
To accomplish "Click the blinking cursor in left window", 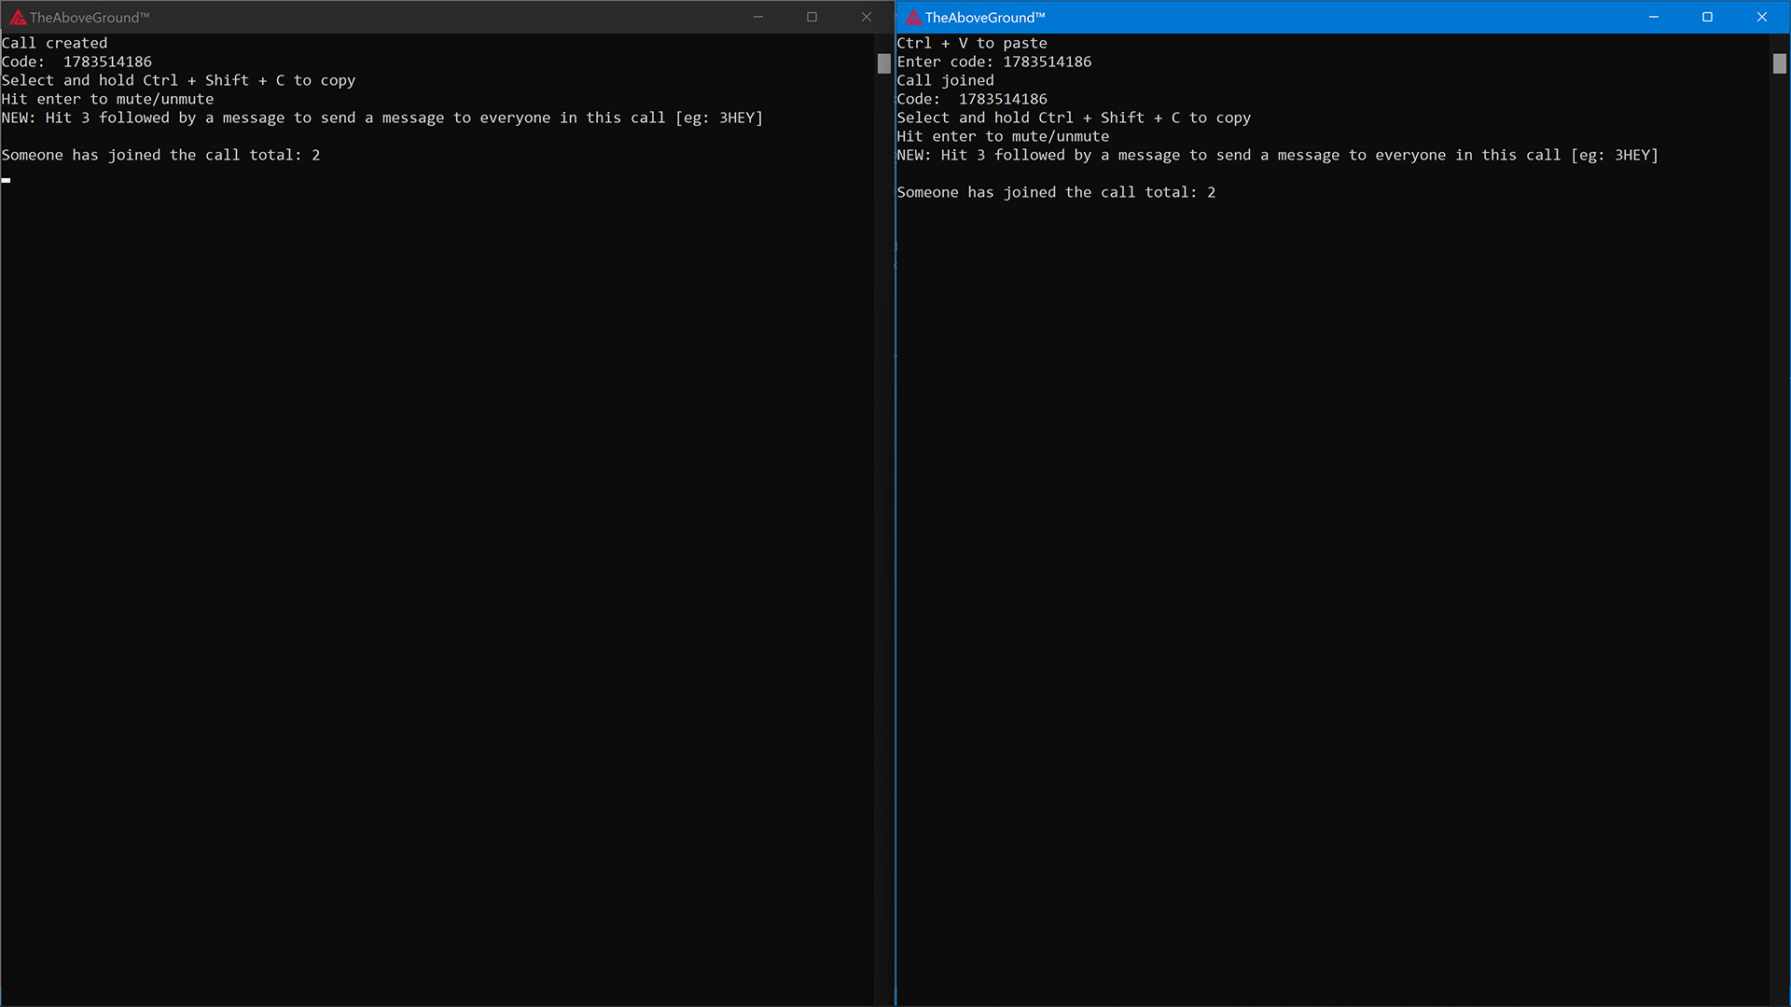I will (x=6, y=180).
